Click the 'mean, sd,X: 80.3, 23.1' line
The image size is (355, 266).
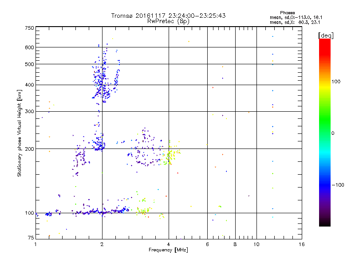point(295,22)
